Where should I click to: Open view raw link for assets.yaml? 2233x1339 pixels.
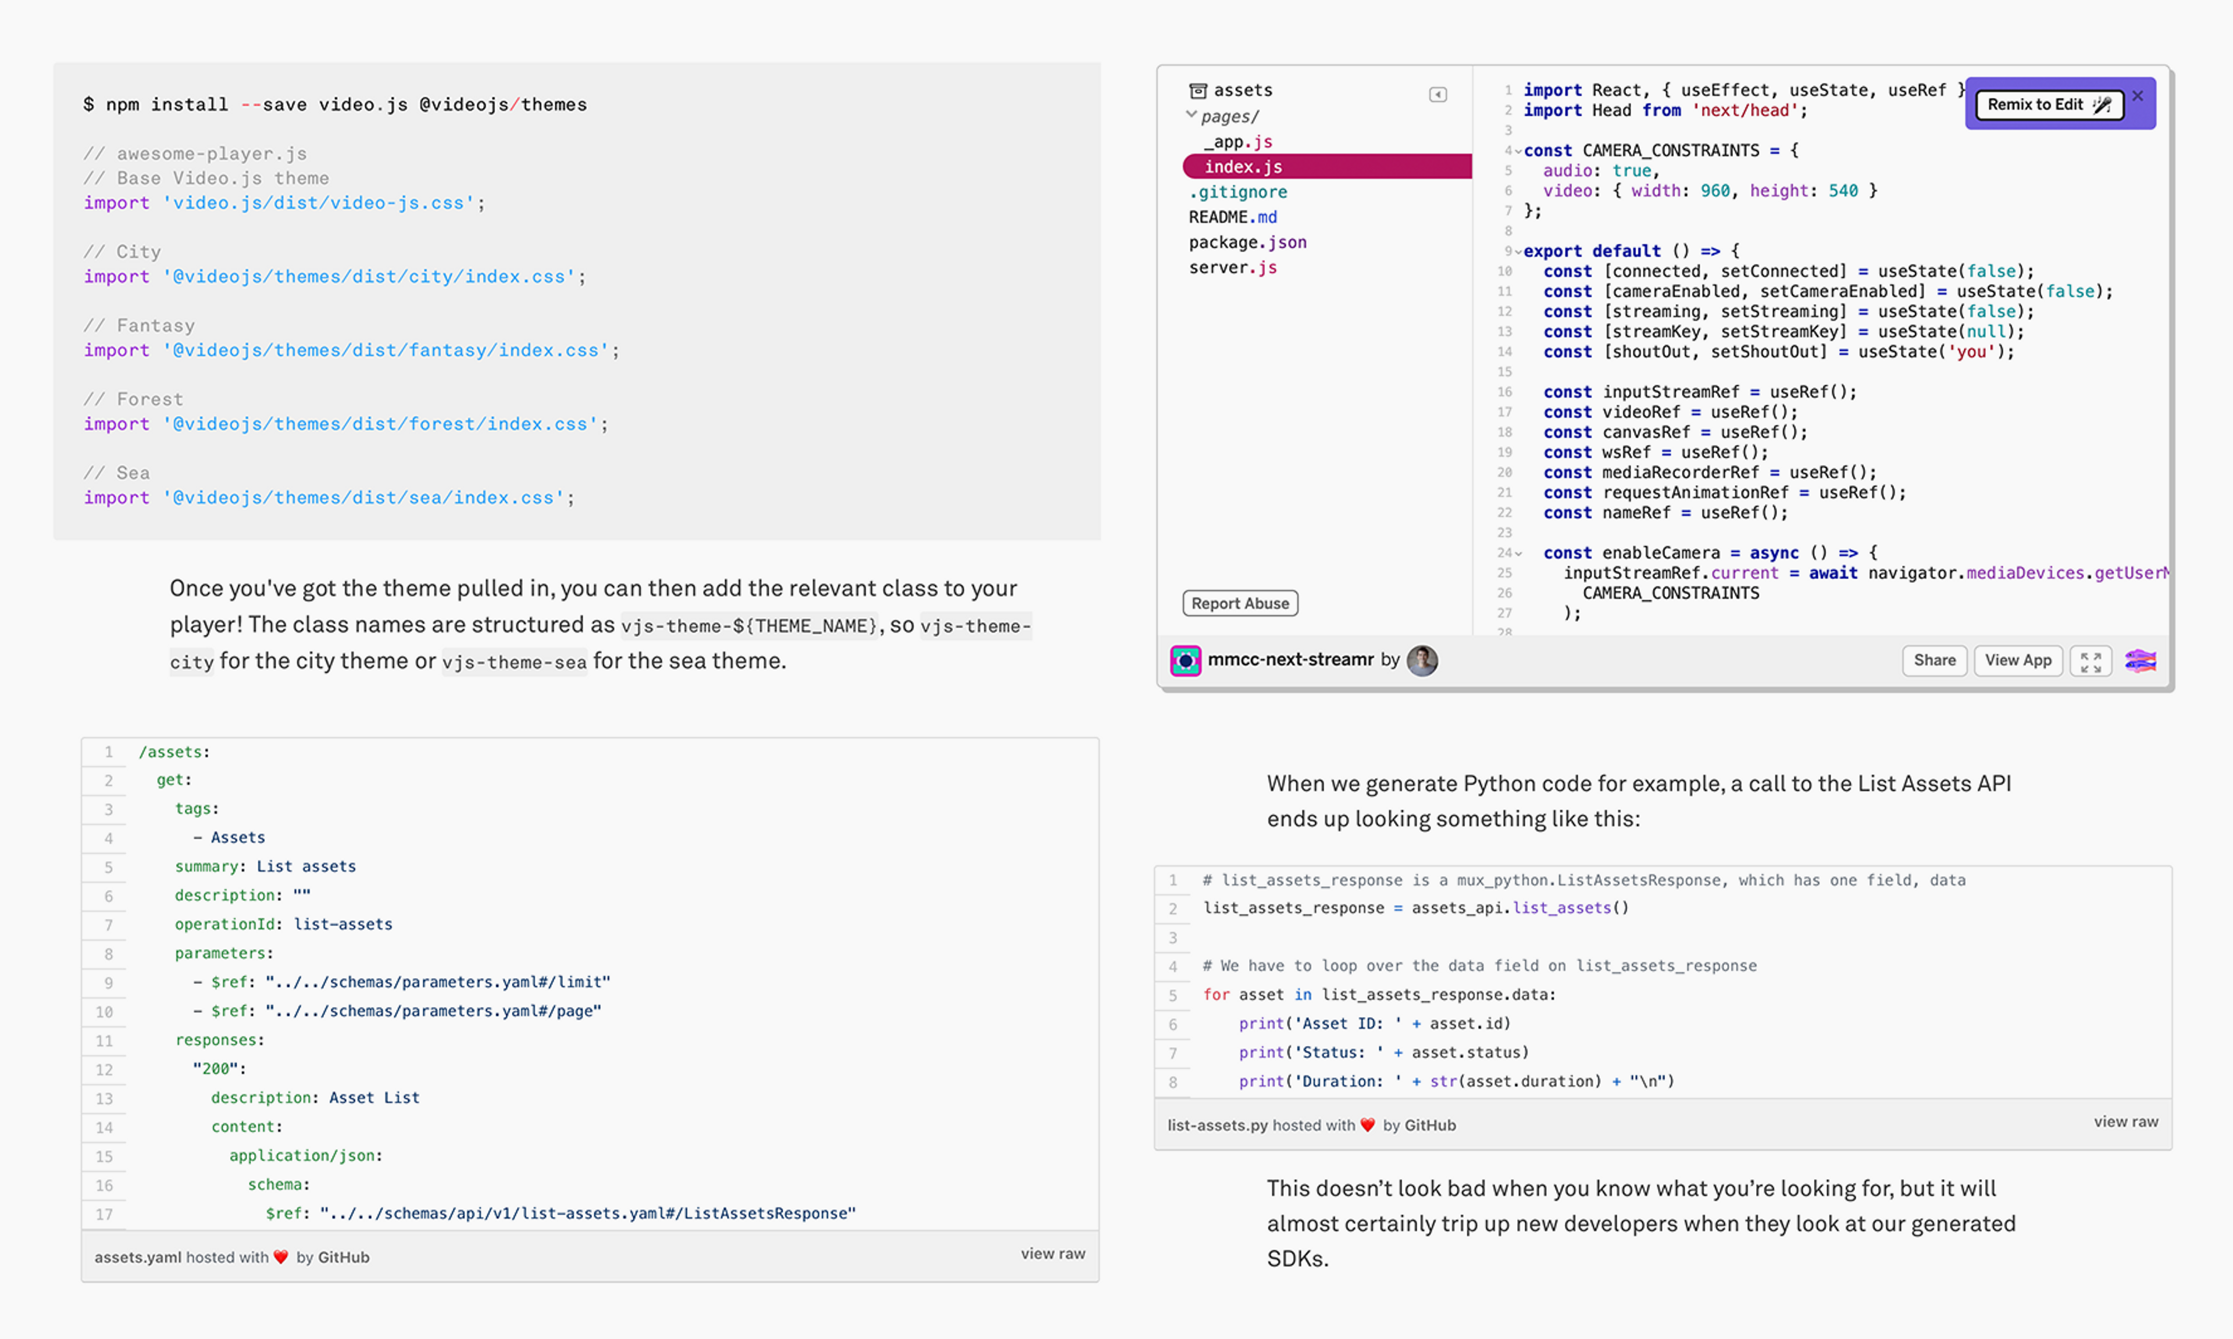point(1053,1254)
